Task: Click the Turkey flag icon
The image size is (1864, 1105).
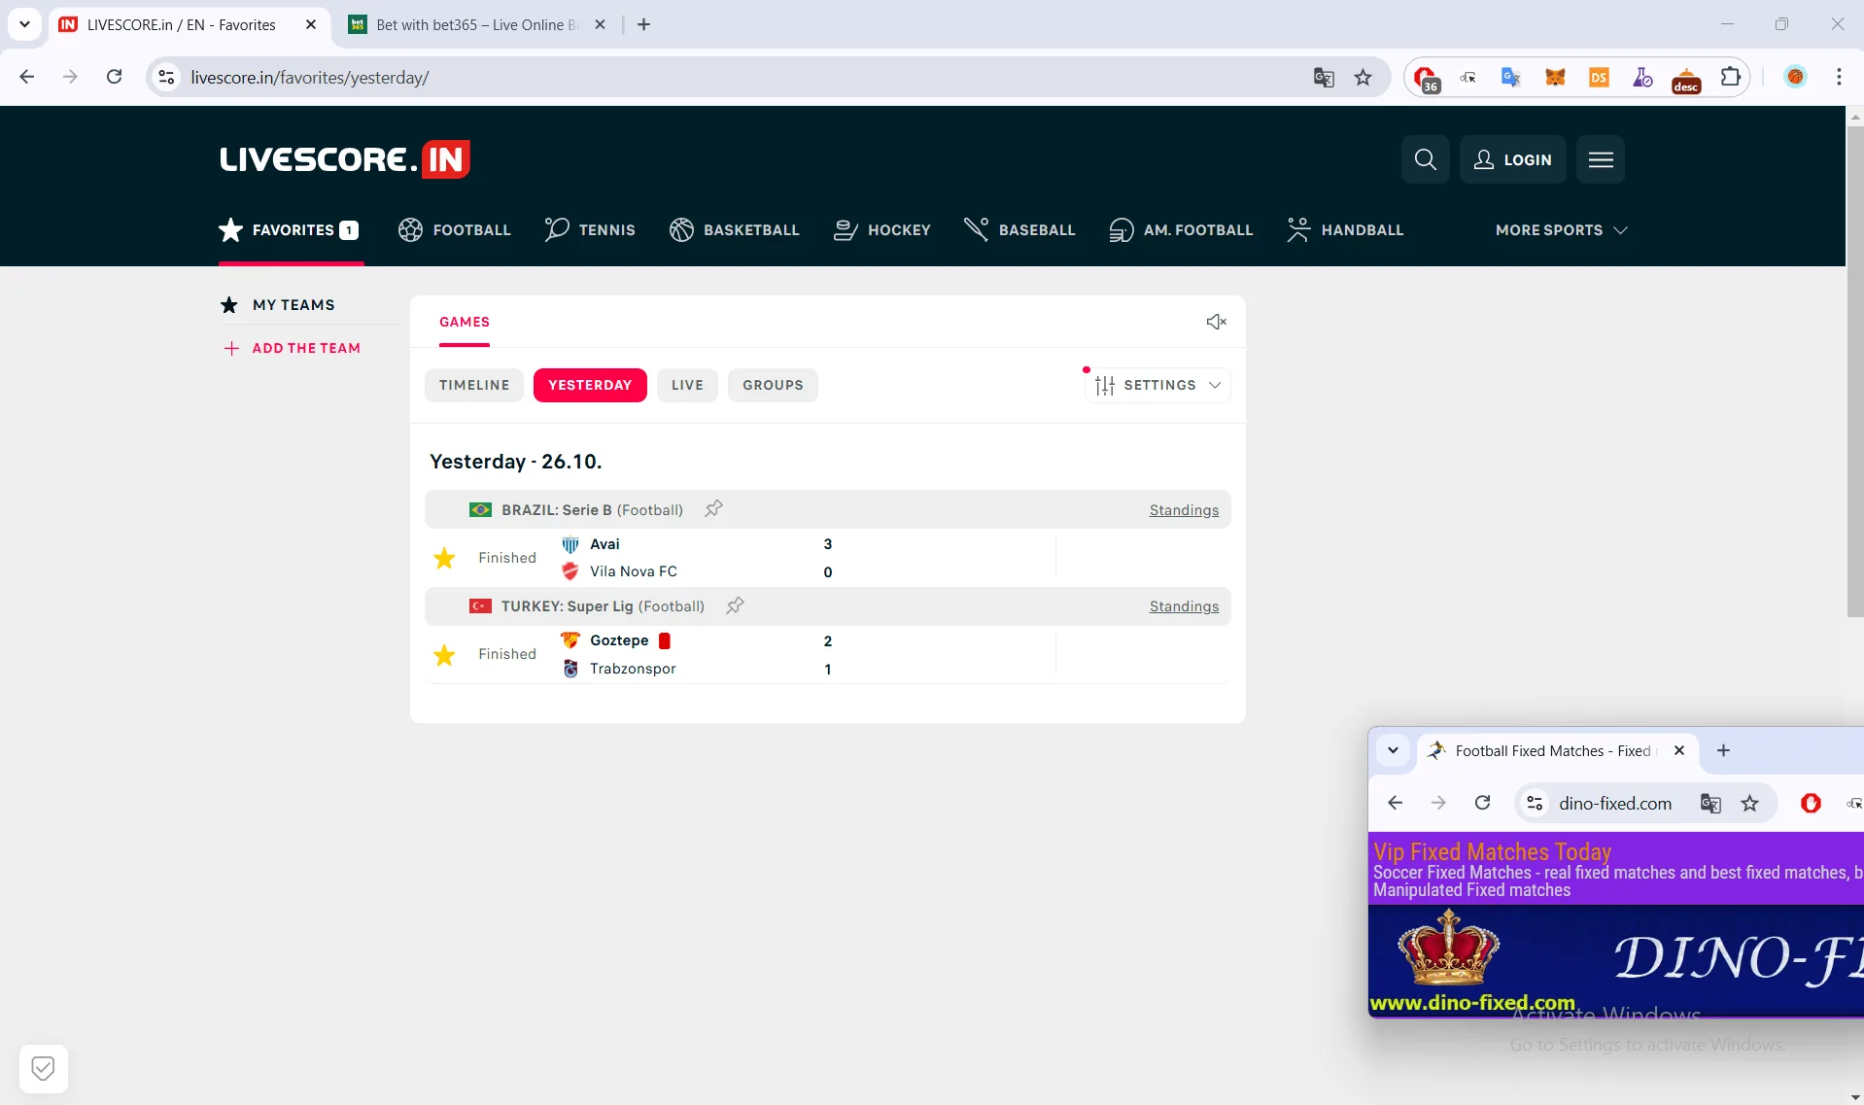Action: pyautogui.click(x=480, y=605)
